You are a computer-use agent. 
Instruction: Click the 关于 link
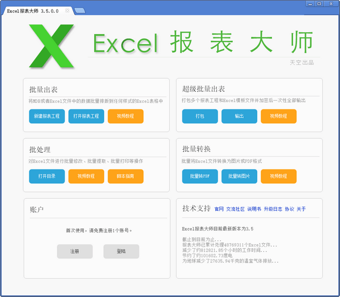coord(301,209)
